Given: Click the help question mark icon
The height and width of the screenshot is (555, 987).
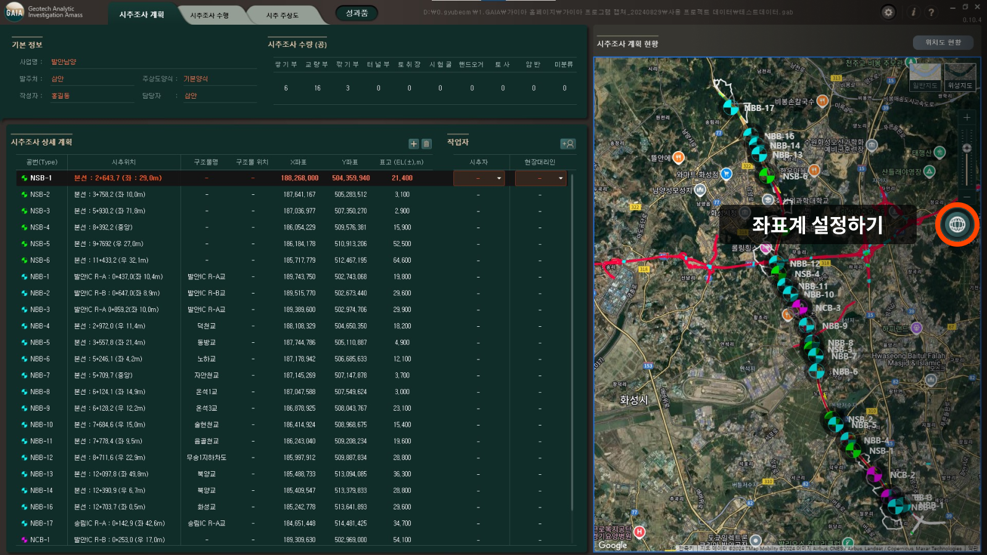Looking at the screenshot, I should tap(931, 12).
